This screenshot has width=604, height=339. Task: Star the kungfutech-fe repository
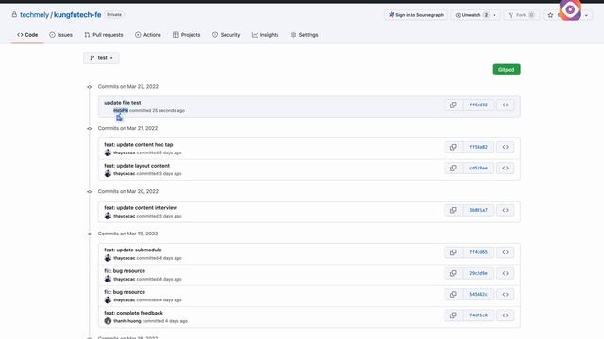551,15
